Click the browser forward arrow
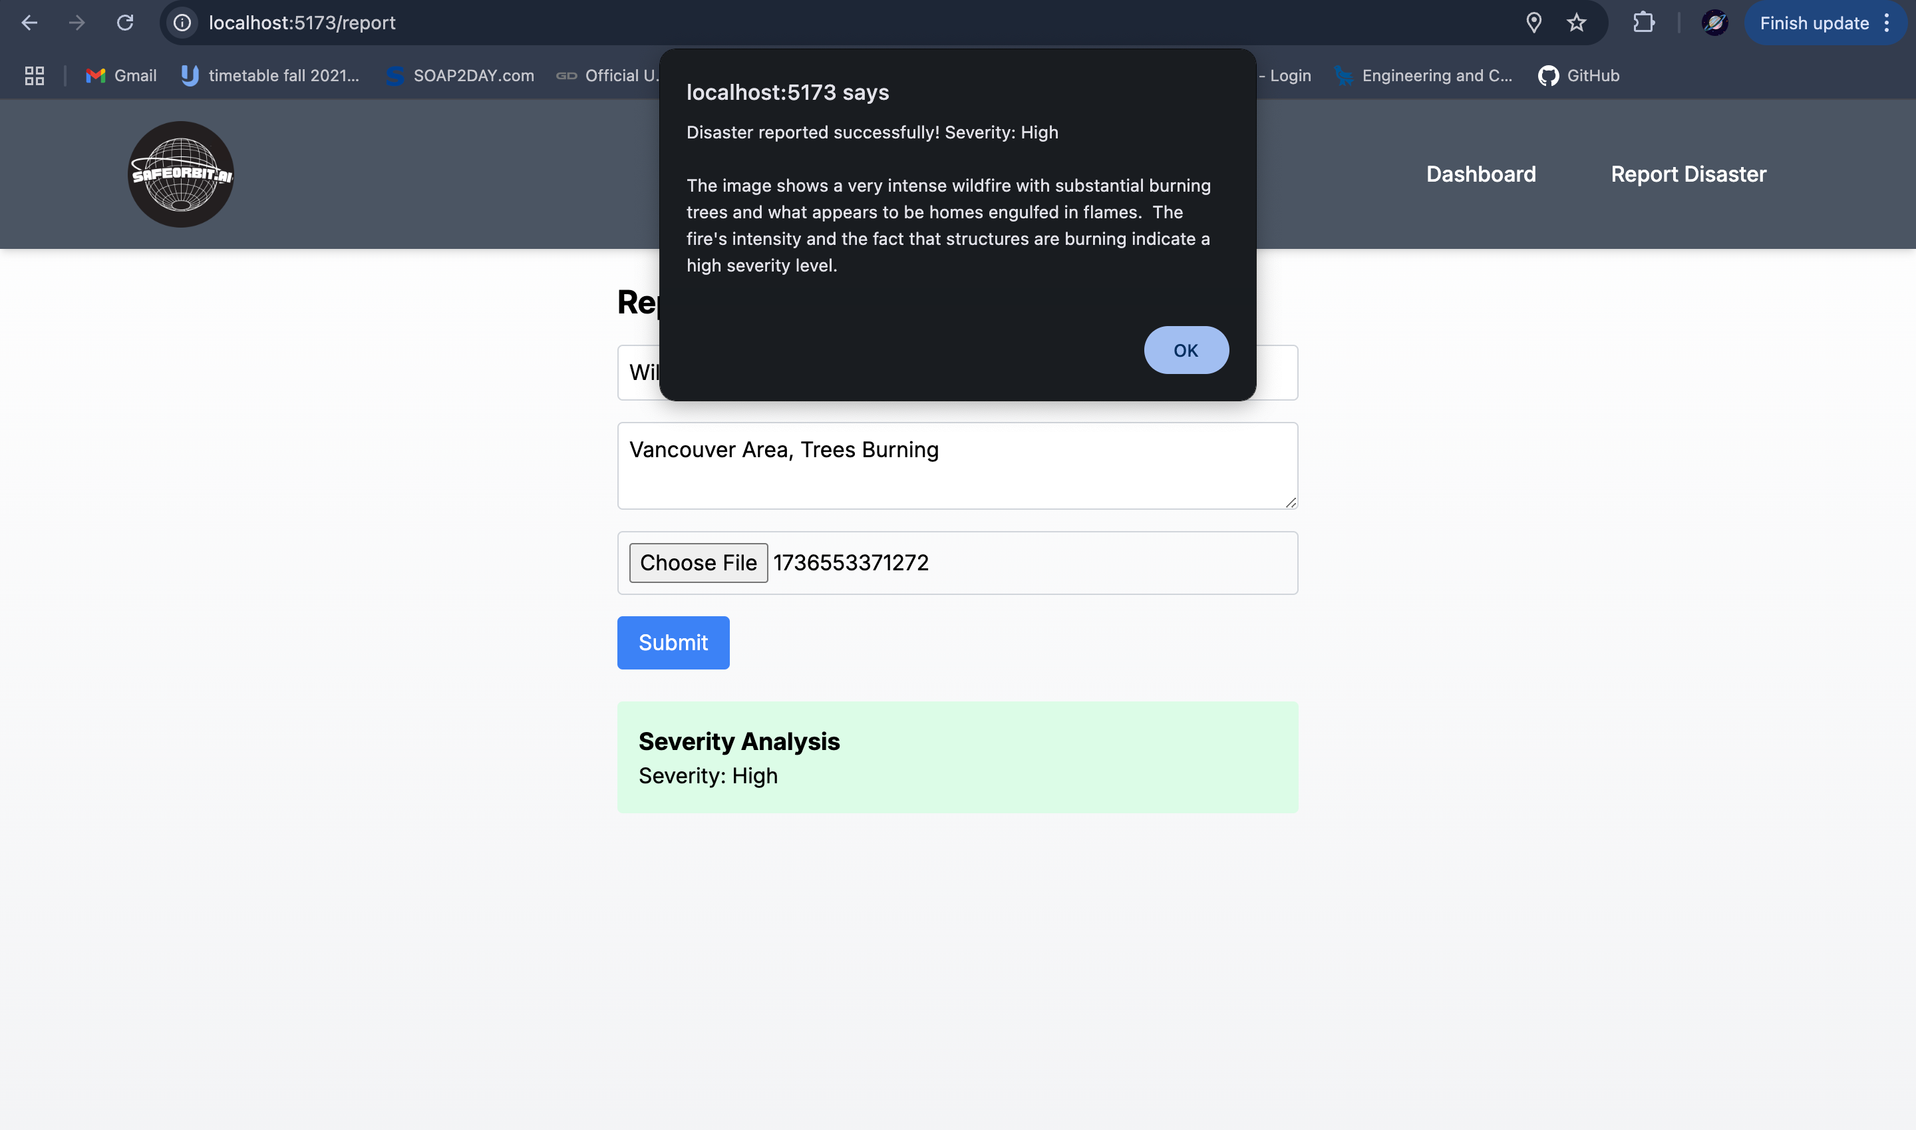Image resolution: width=1916 pixels, height=1130 pixels. click(77, 23)
